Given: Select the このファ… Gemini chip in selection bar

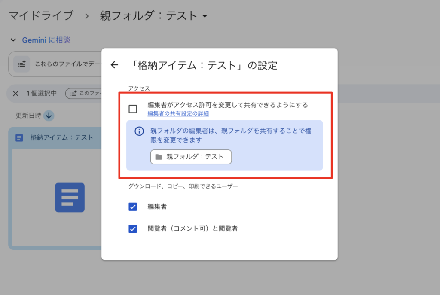Looking at the screenshot, I should (84, 93).
